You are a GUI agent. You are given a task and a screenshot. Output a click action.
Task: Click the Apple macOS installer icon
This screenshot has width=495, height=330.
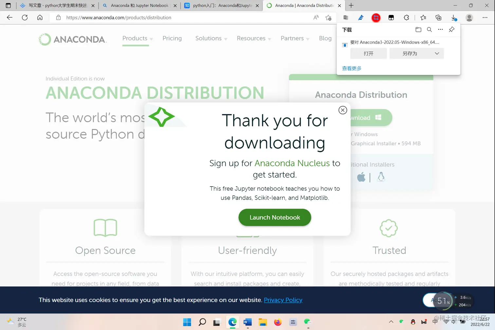click(x=361, y=177)
